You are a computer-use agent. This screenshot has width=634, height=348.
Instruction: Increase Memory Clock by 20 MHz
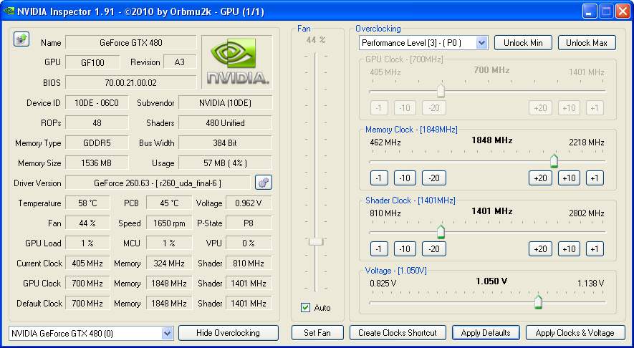(540, 178)
